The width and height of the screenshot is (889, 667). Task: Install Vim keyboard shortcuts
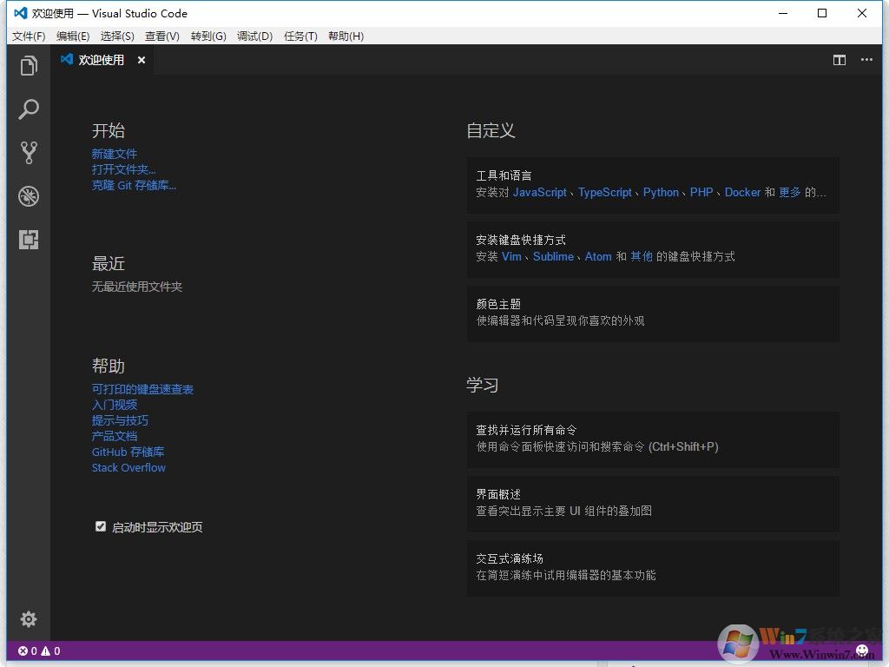tap(511, 256)
